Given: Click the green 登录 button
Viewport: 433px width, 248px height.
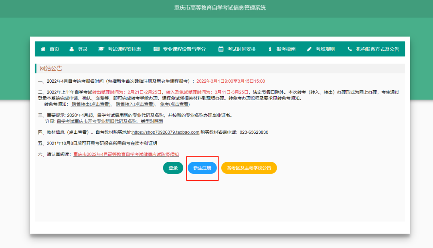Looking at the screenshot, I should tap(173, 168).
